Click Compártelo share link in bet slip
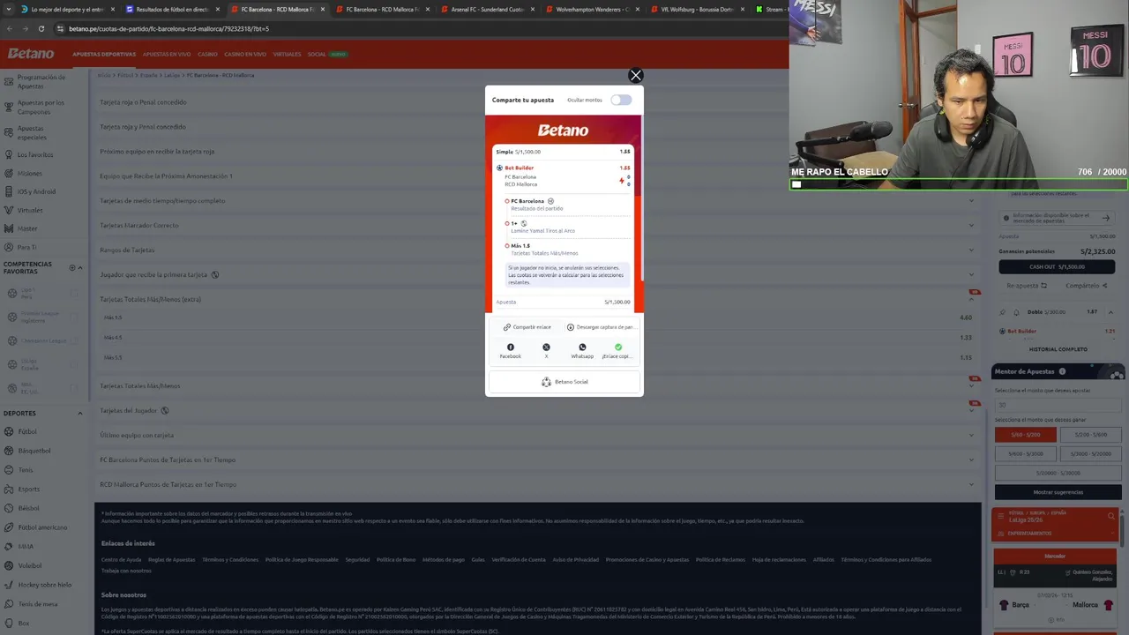 [1085, 286]
